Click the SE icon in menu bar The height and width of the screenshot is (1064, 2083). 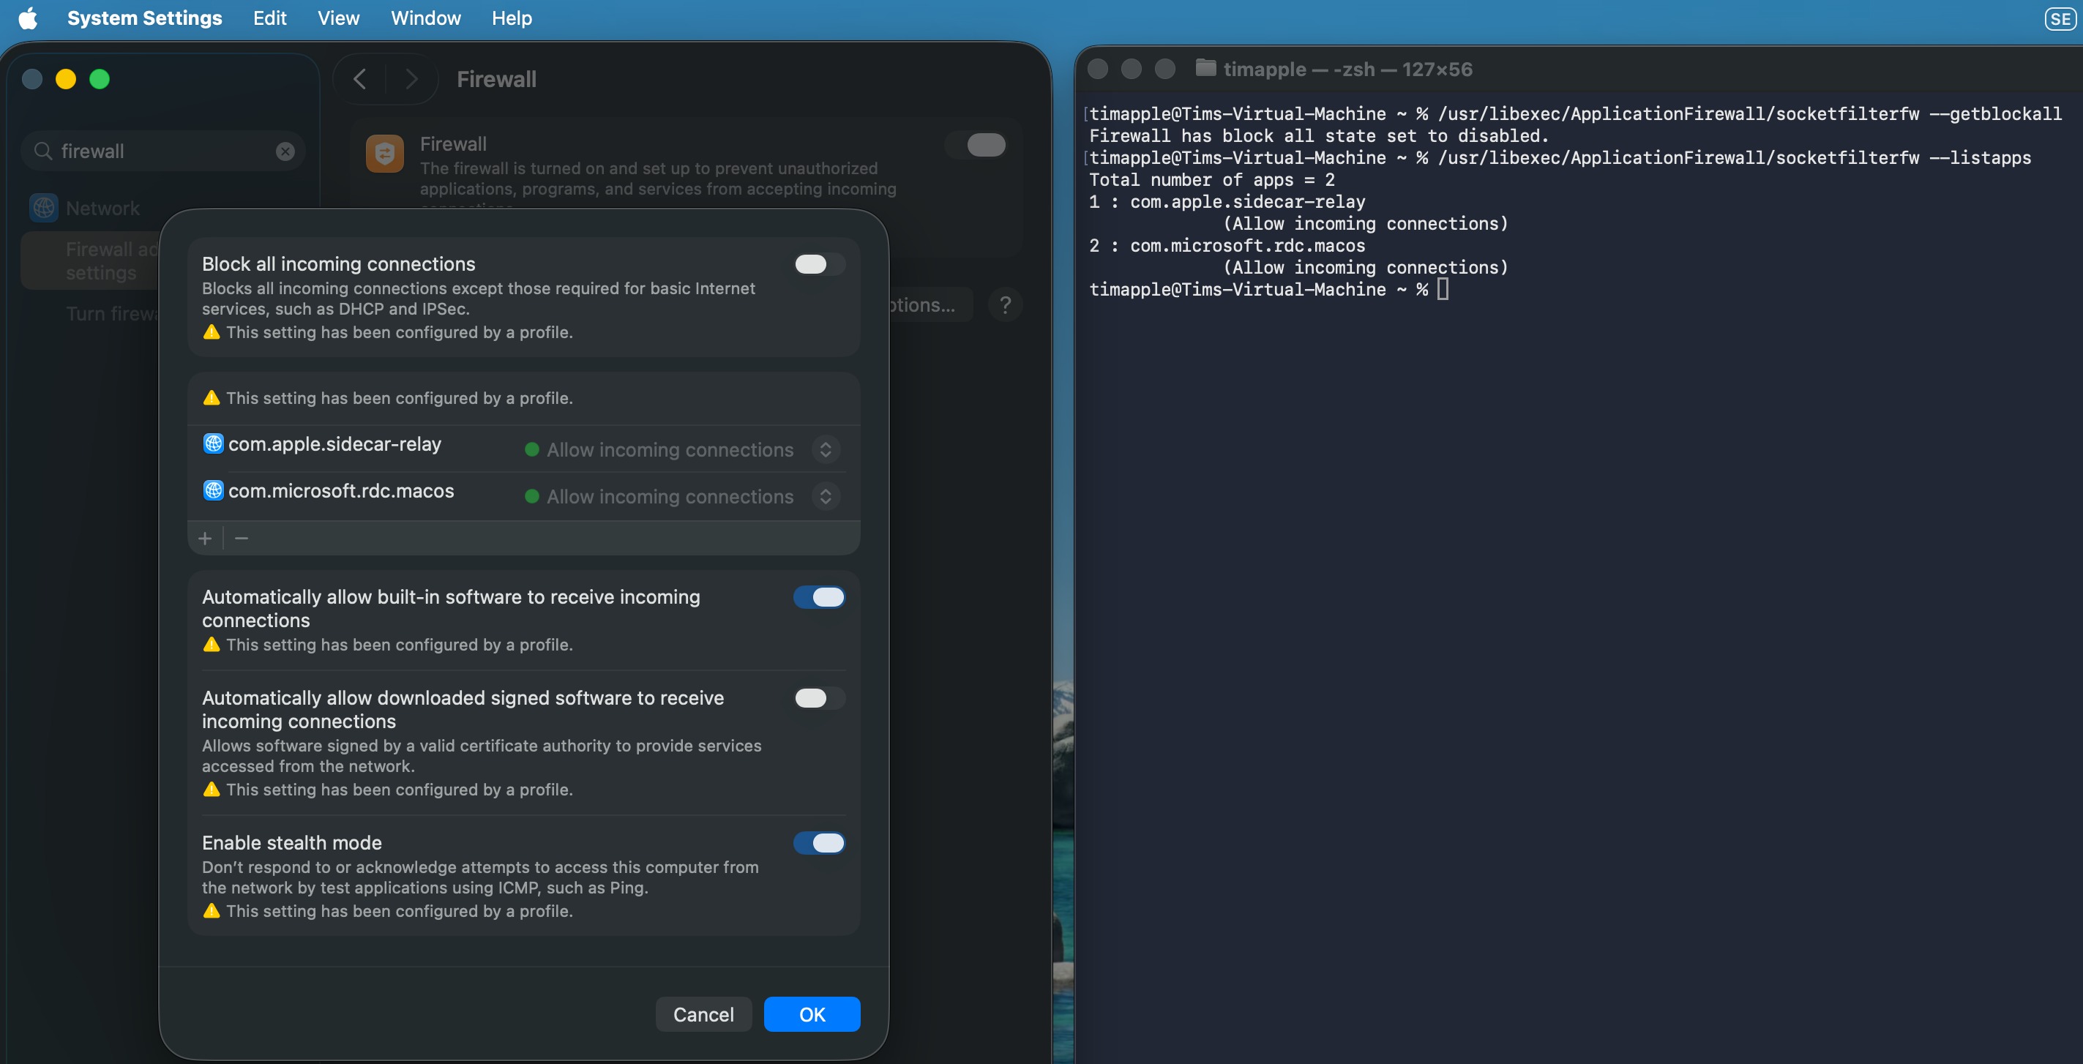click(2060, 18)
